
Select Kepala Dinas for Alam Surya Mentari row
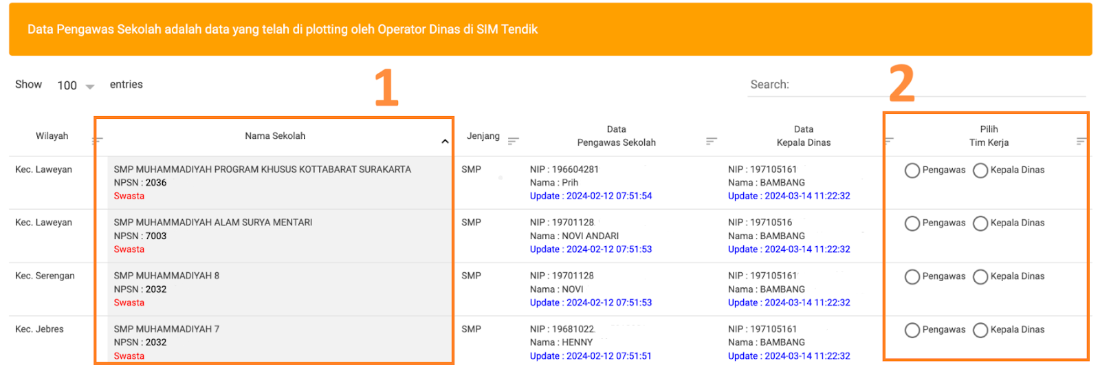(980, 223)
